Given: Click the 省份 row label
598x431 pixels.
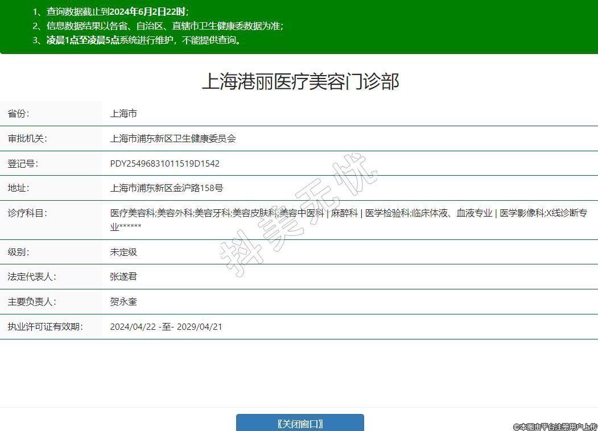Looking at the screenshot, I should (x=18, y=114).
